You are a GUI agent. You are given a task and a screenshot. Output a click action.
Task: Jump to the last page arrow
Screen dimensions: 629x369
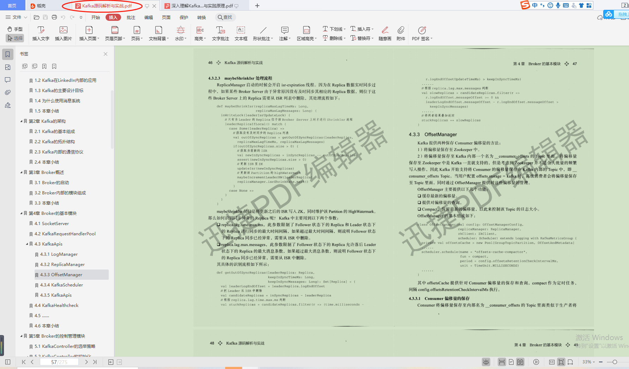coord(95,362)
